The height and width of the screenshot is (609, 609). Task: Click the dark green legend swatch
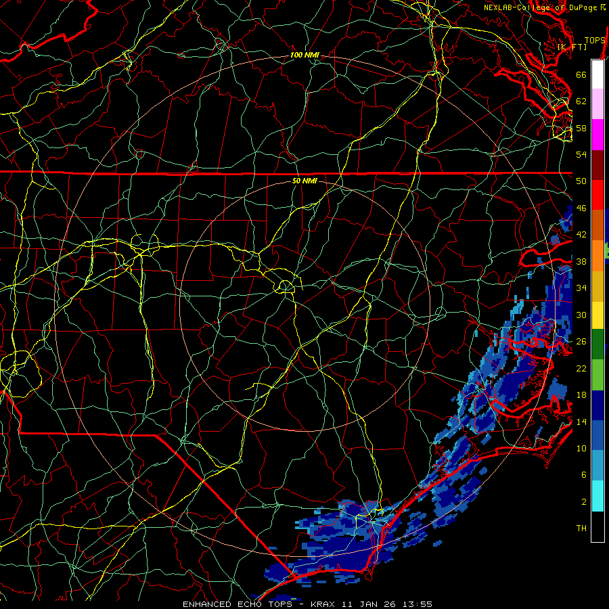[x=597, y=344]
